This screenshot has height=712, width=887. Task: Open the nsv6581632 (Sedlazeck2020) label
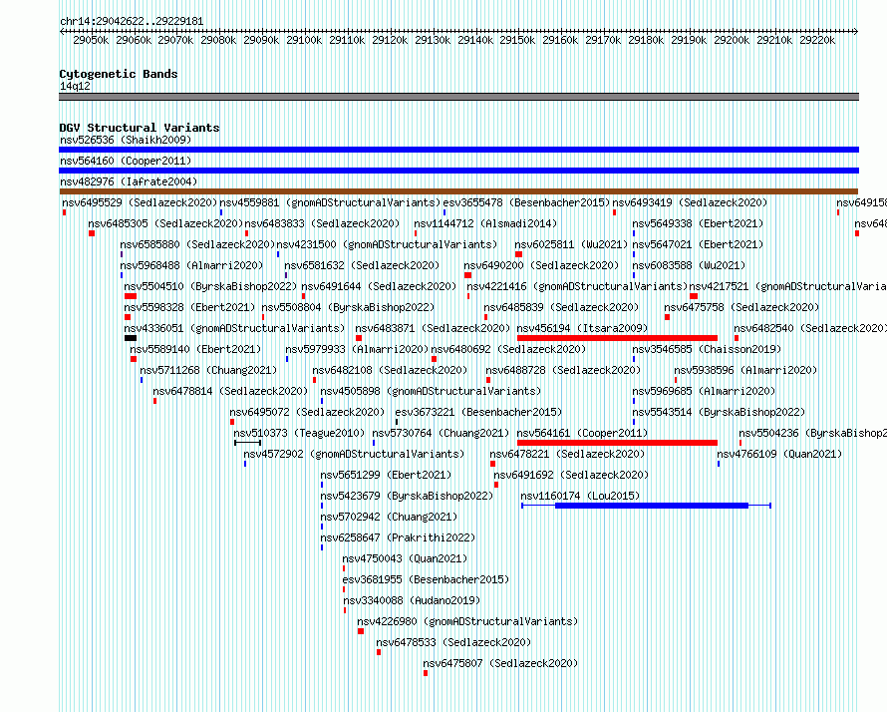(362, 265)
